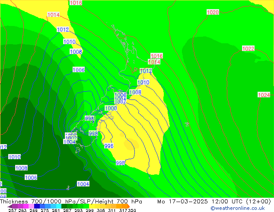Click the red 1020 isobar label
Image resolution: width=274 pixels, height=212 pixels.
coord(213,12)
